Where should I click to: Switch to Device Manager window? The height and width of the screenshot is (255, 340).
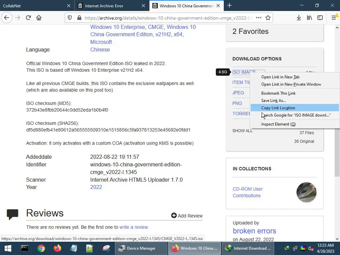(141, 248)
